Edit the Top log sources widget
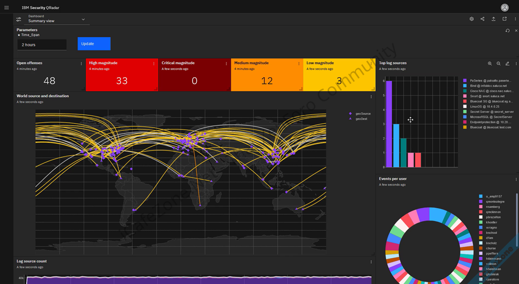 click(508, 64)
